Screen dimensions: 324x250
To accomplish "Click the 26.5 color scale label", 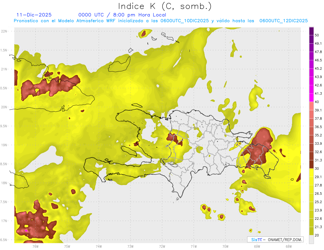I will [318, 194].
